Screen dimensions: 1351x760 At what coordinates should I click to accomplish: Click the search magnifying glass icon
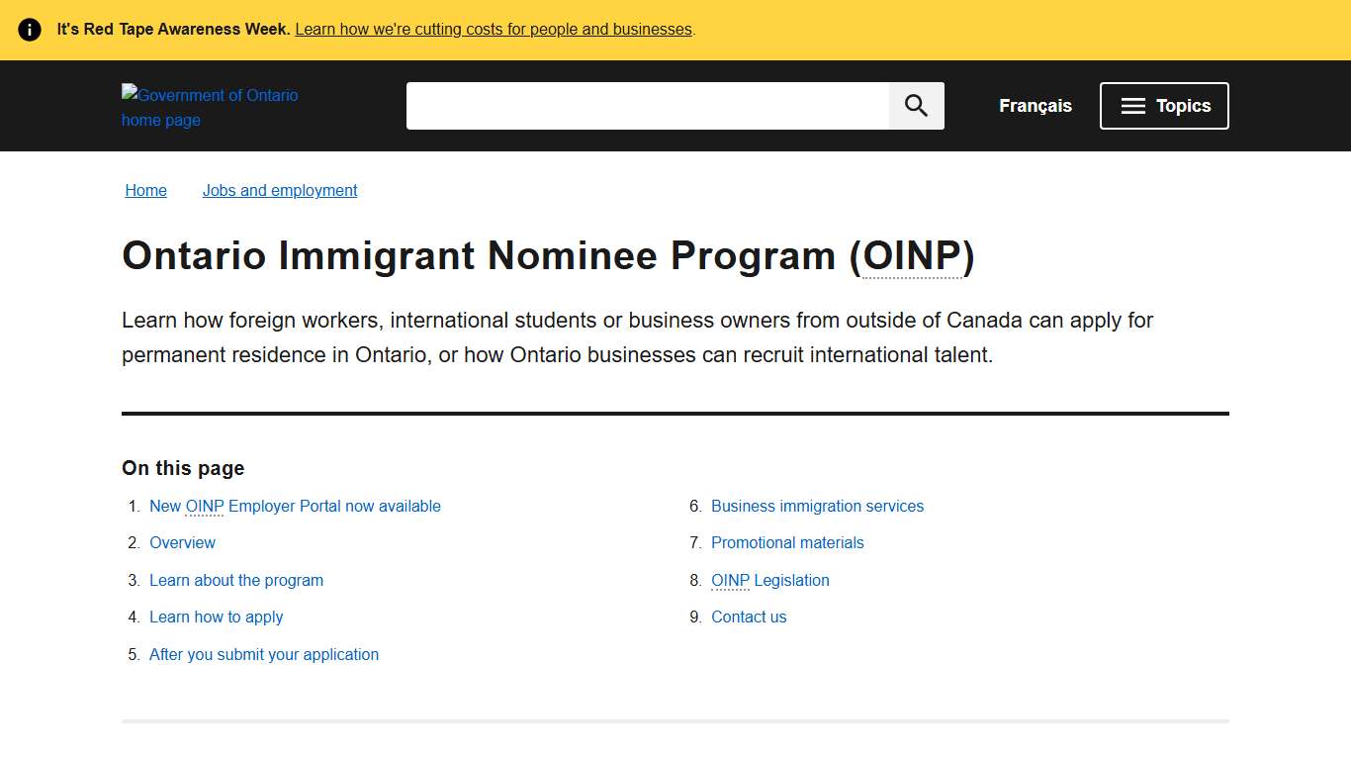click(x=915, y=105)
